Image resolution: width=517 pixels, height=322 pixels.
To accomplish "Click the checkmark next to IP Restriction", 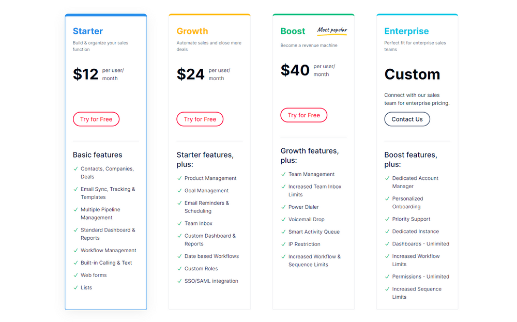I will pyautogui.click(x=282, y=244).
